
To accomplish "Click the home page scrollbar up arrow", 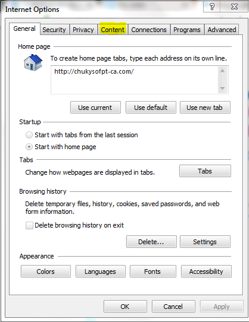I will coord(222,71).
